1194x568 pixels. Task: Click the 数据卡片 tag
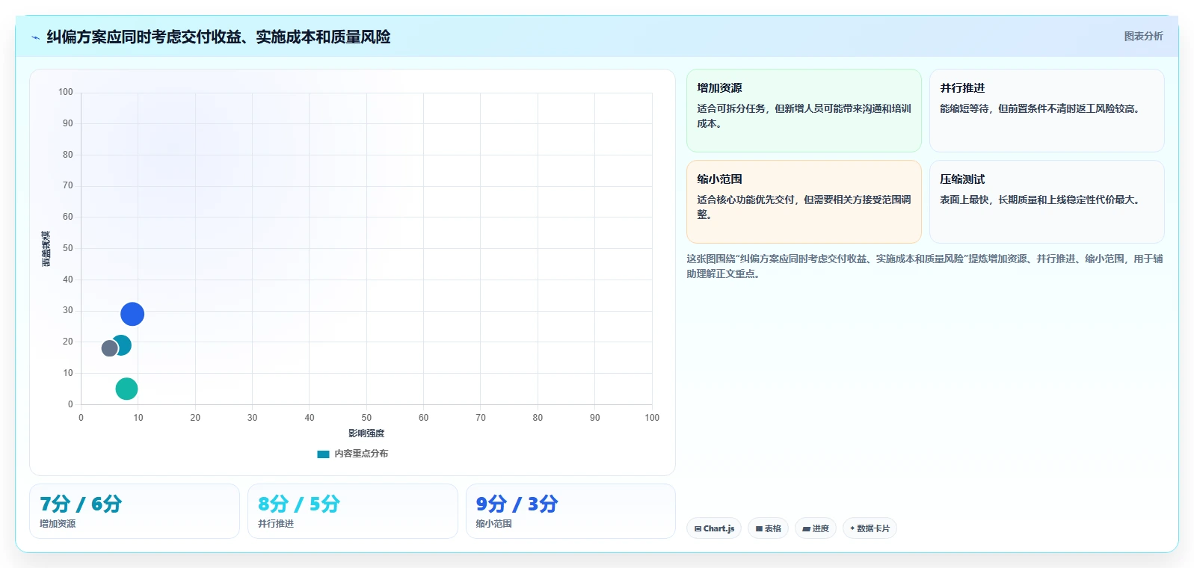point(870,528)
